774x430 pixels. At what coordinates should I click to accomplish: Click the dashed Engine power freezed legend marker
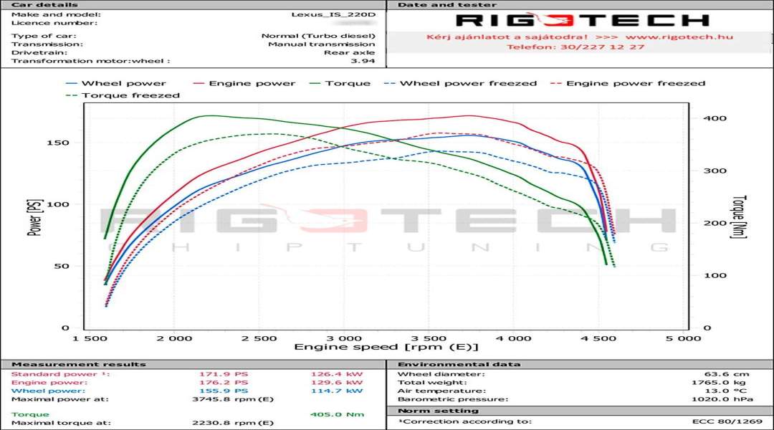[558, 83]
